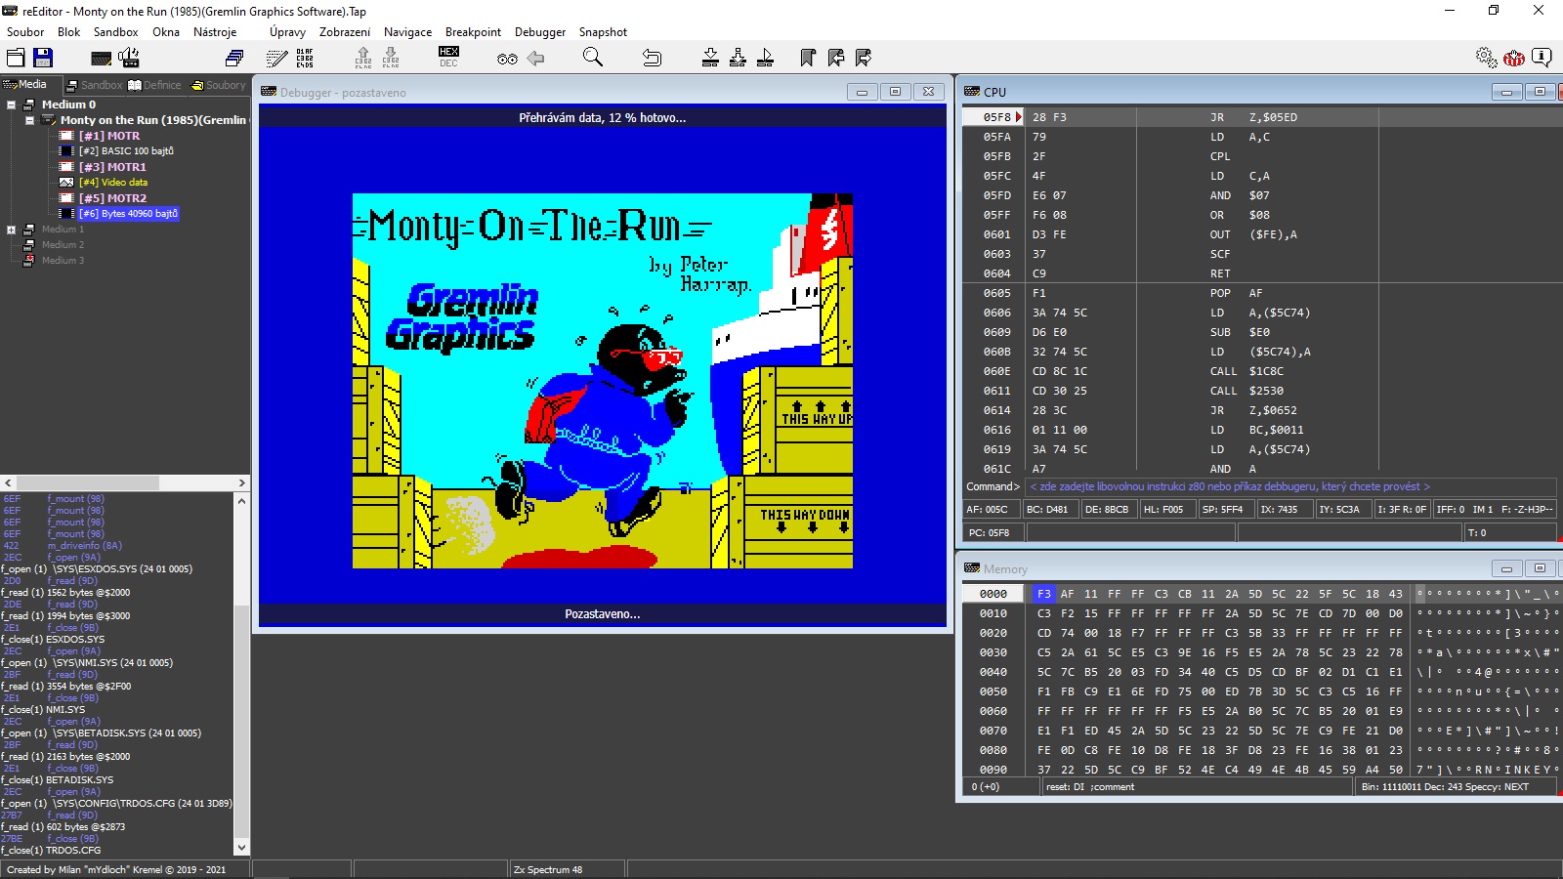Open the Zobrazení menu

tap(345, 32)
